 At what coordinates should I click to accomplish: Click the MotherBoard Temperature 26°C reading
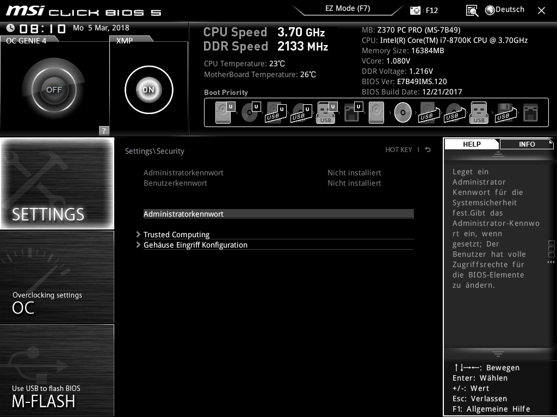coord(259,74)
